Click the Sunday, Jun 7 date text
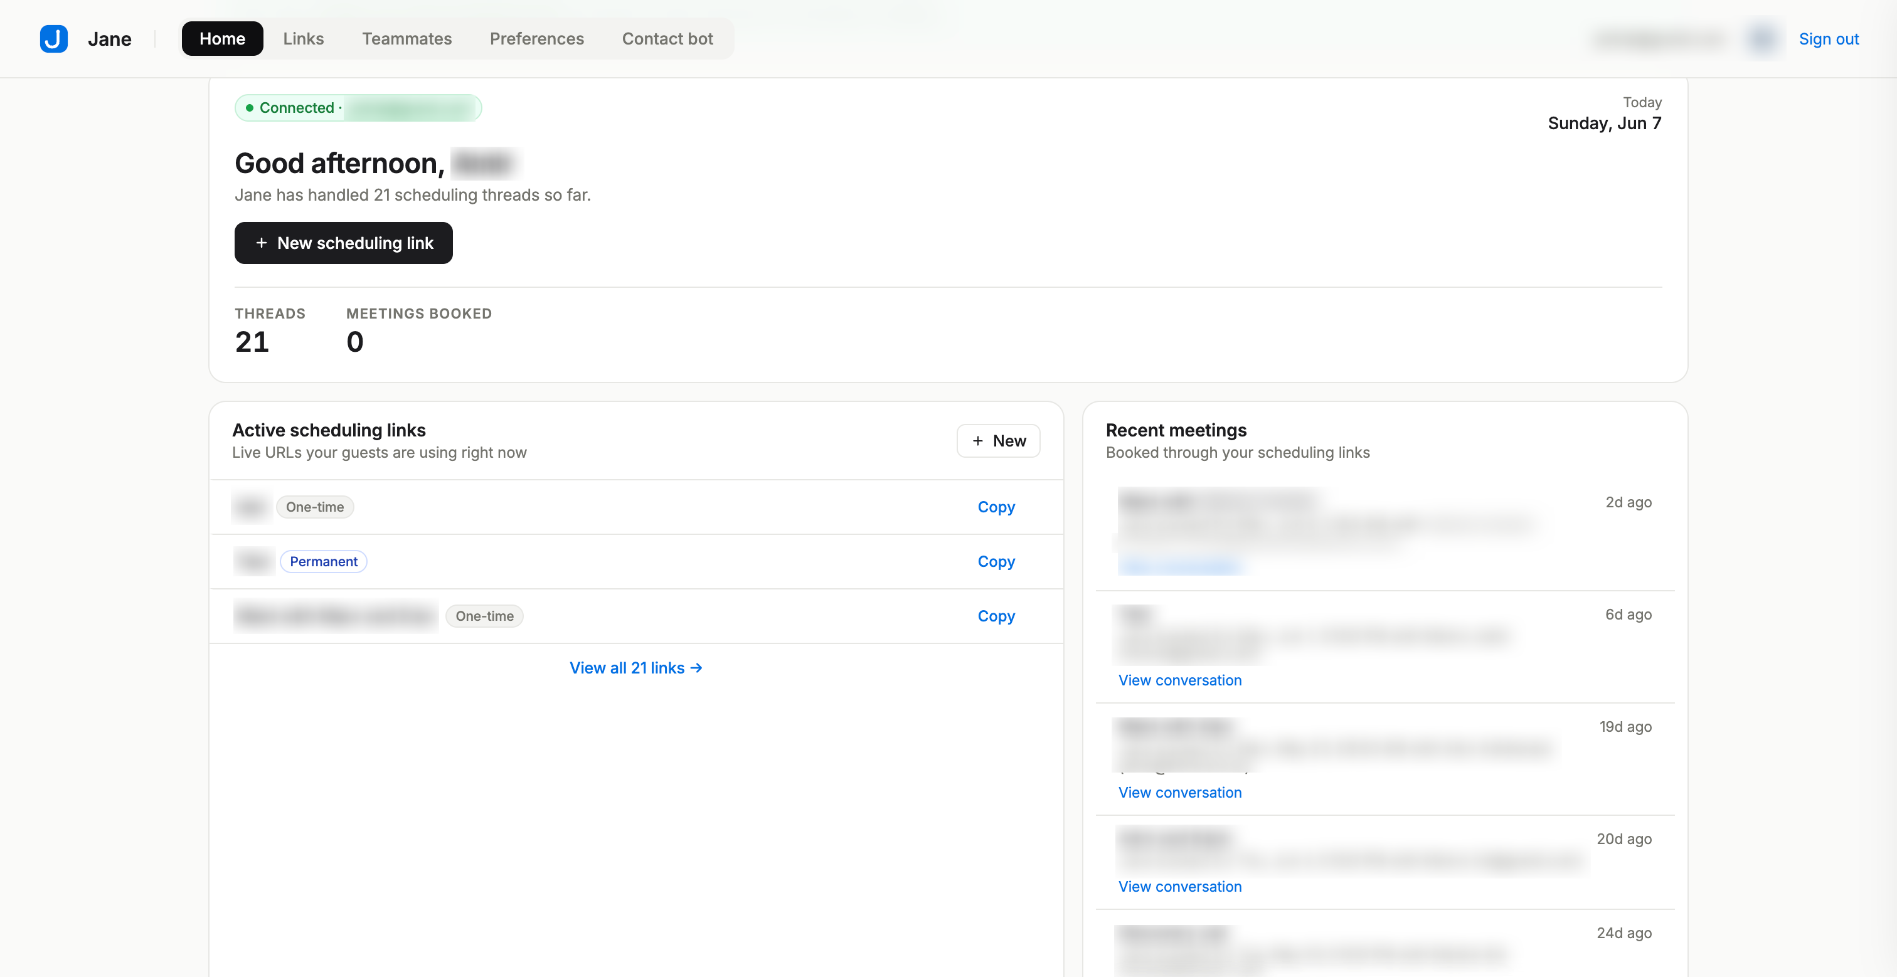The height and width of the screenshot is (977, 1897). [1604, 123]
